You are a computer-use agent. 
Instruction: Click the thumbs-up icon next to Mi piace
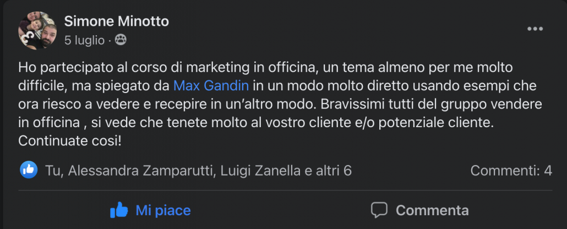click(x=119, y=210)
